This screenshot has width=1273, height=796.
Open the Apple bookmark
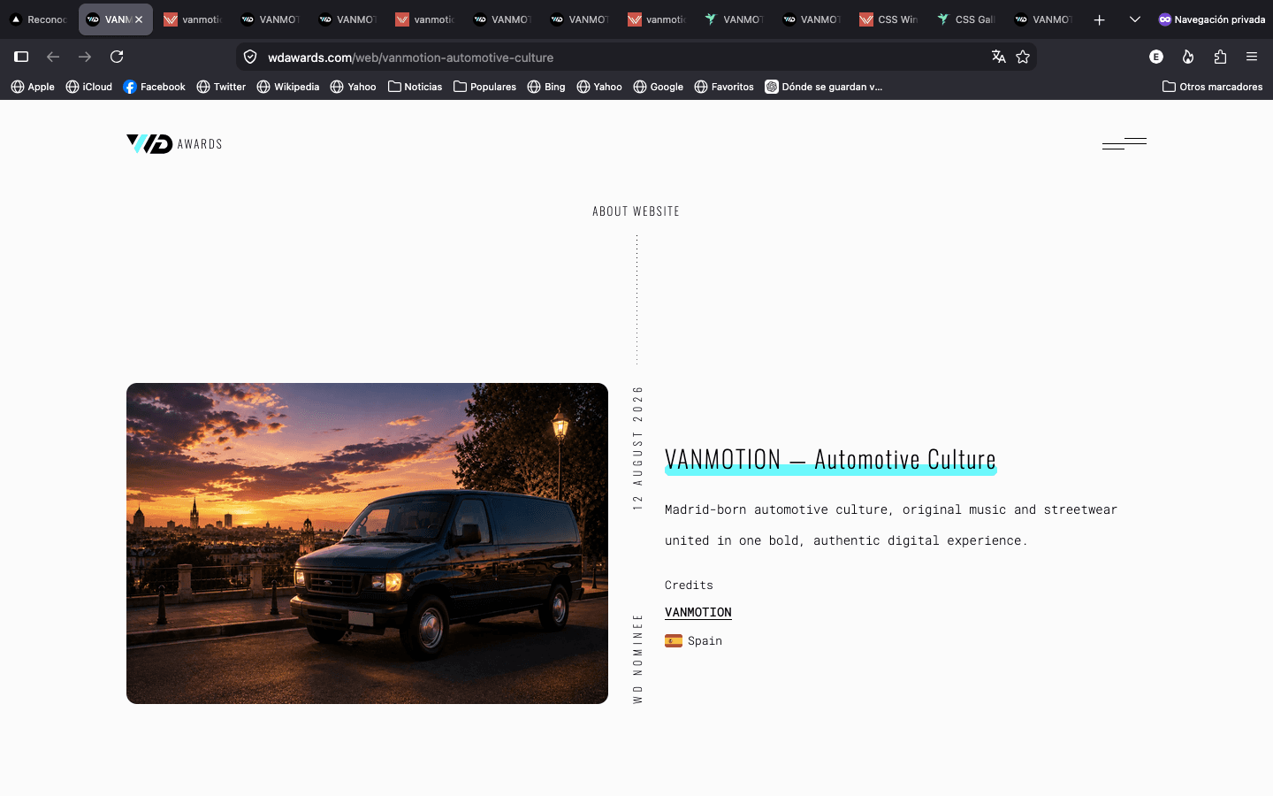click(33, 87)
